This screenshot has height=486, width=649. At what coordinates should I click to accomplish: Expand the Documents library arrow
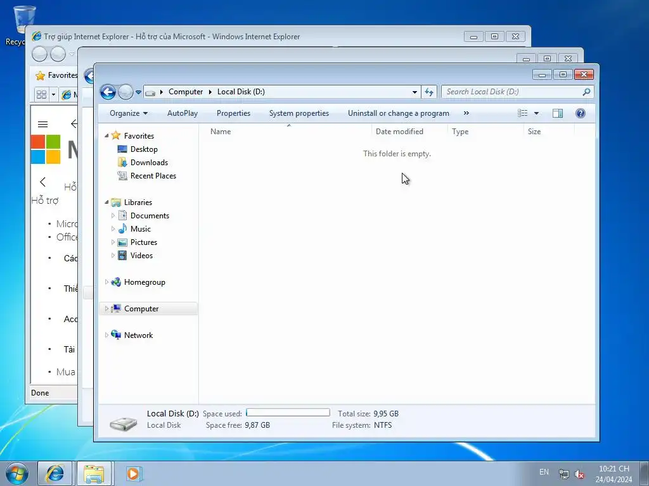113,215
